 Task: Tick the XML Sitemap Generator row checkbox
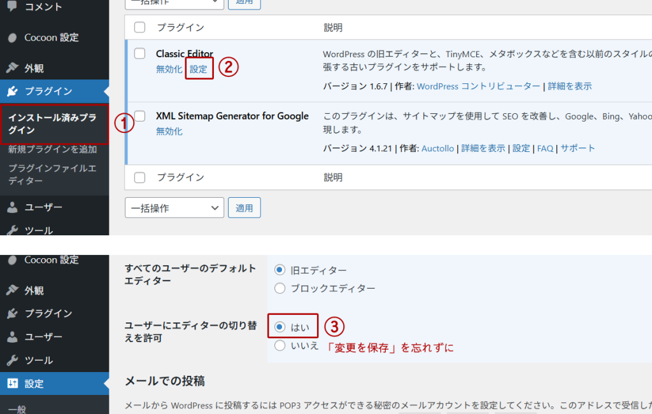pyautogui.click(x=139, y=116)
